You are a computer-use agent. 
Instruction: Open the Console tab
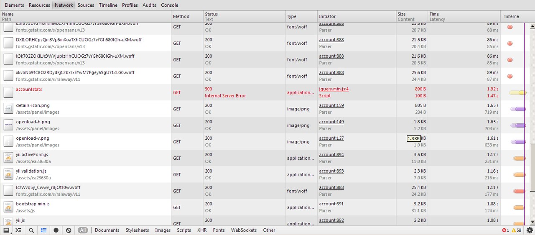click(x=169, y=5)
